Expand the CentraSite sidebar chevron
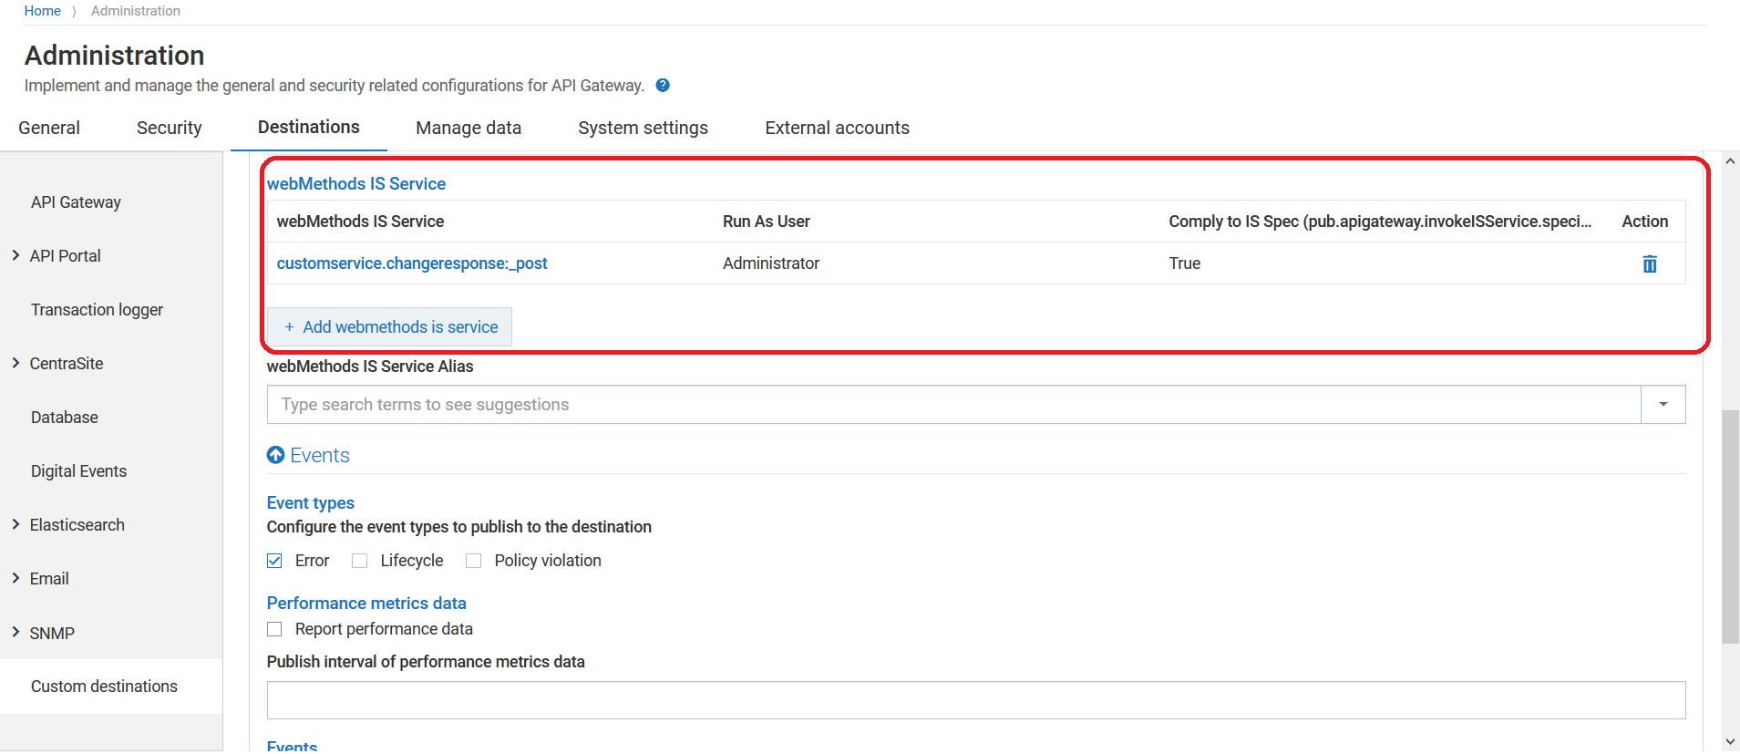1740x754 pixels. [x=15, y=363]
